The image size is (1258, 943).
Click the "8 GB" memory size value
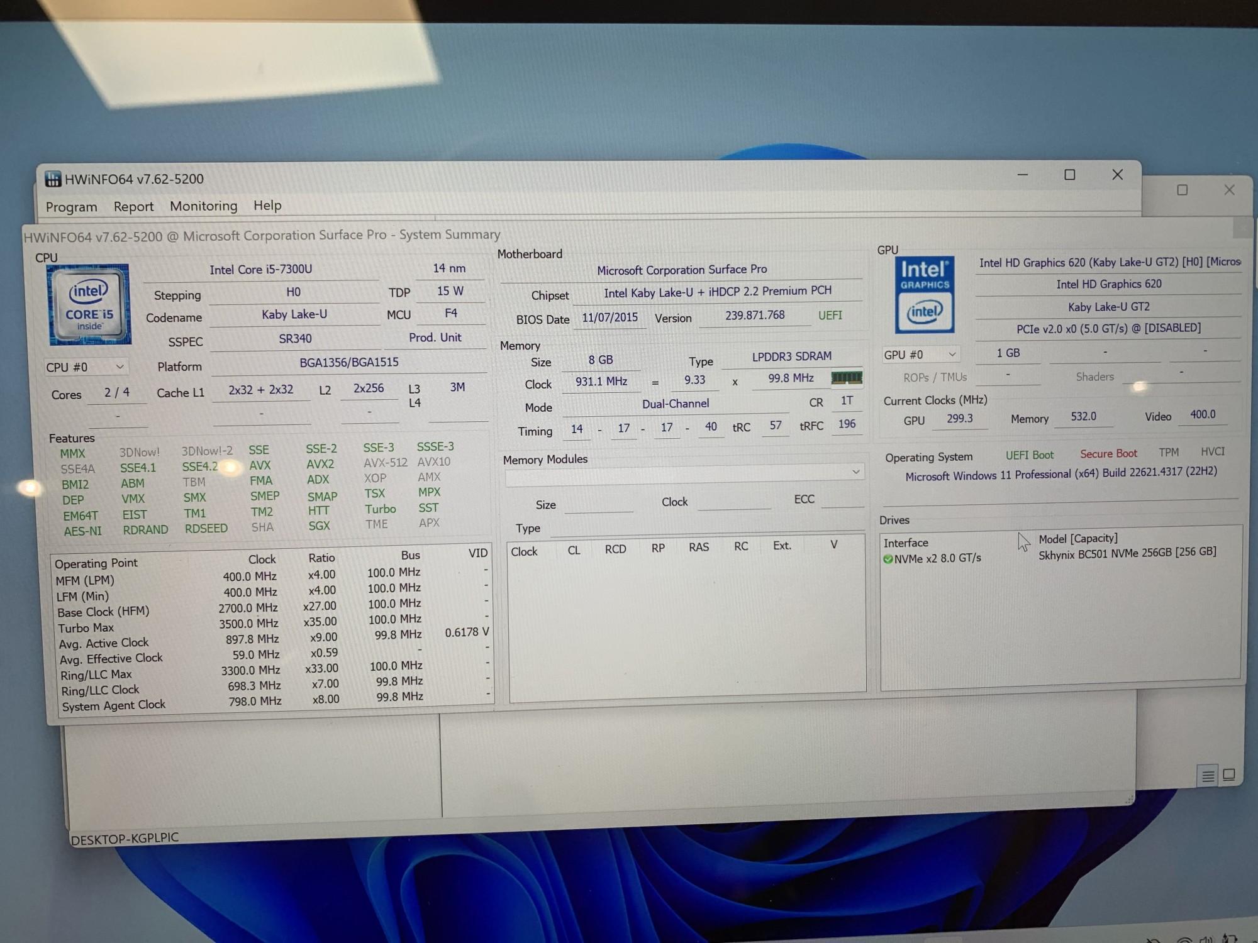click(601, 360)
